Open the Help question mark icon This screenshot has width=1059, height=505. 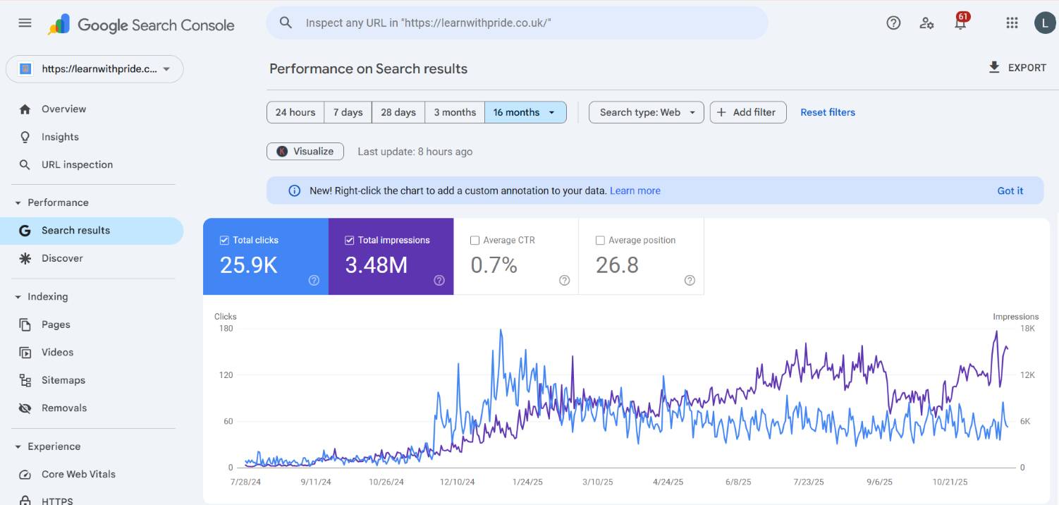point(893,23)
